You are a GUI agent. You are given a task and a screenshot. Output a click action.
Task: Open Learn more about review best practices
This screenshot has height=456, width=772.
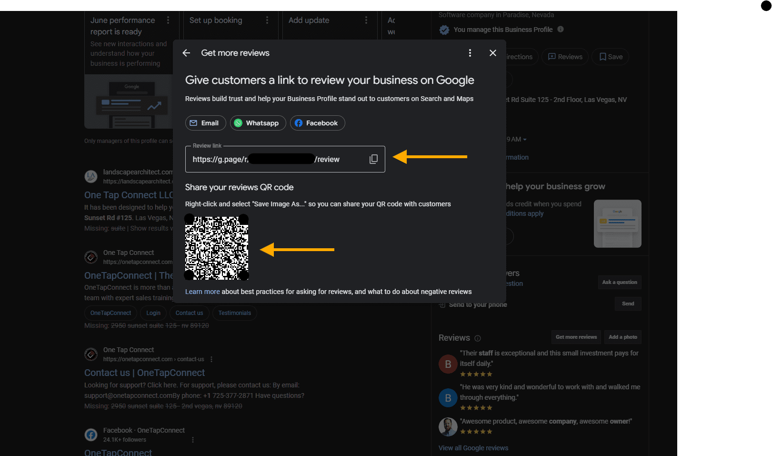pos(202,292)
